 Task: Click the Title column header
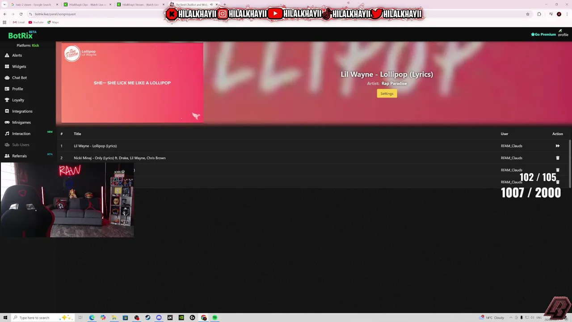[77, 134]
